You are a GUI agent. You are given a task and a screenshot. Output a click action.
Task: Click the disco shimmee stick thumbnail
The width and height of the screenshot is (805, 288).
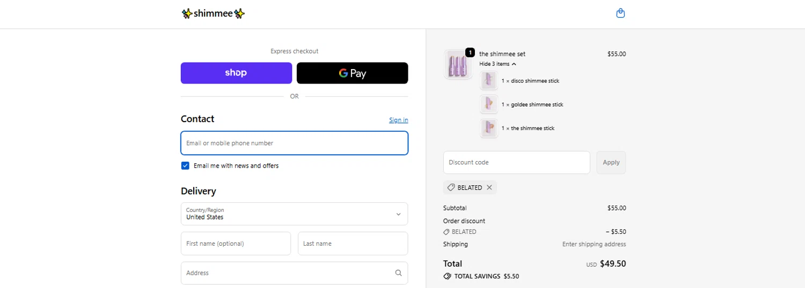(488, 81)
